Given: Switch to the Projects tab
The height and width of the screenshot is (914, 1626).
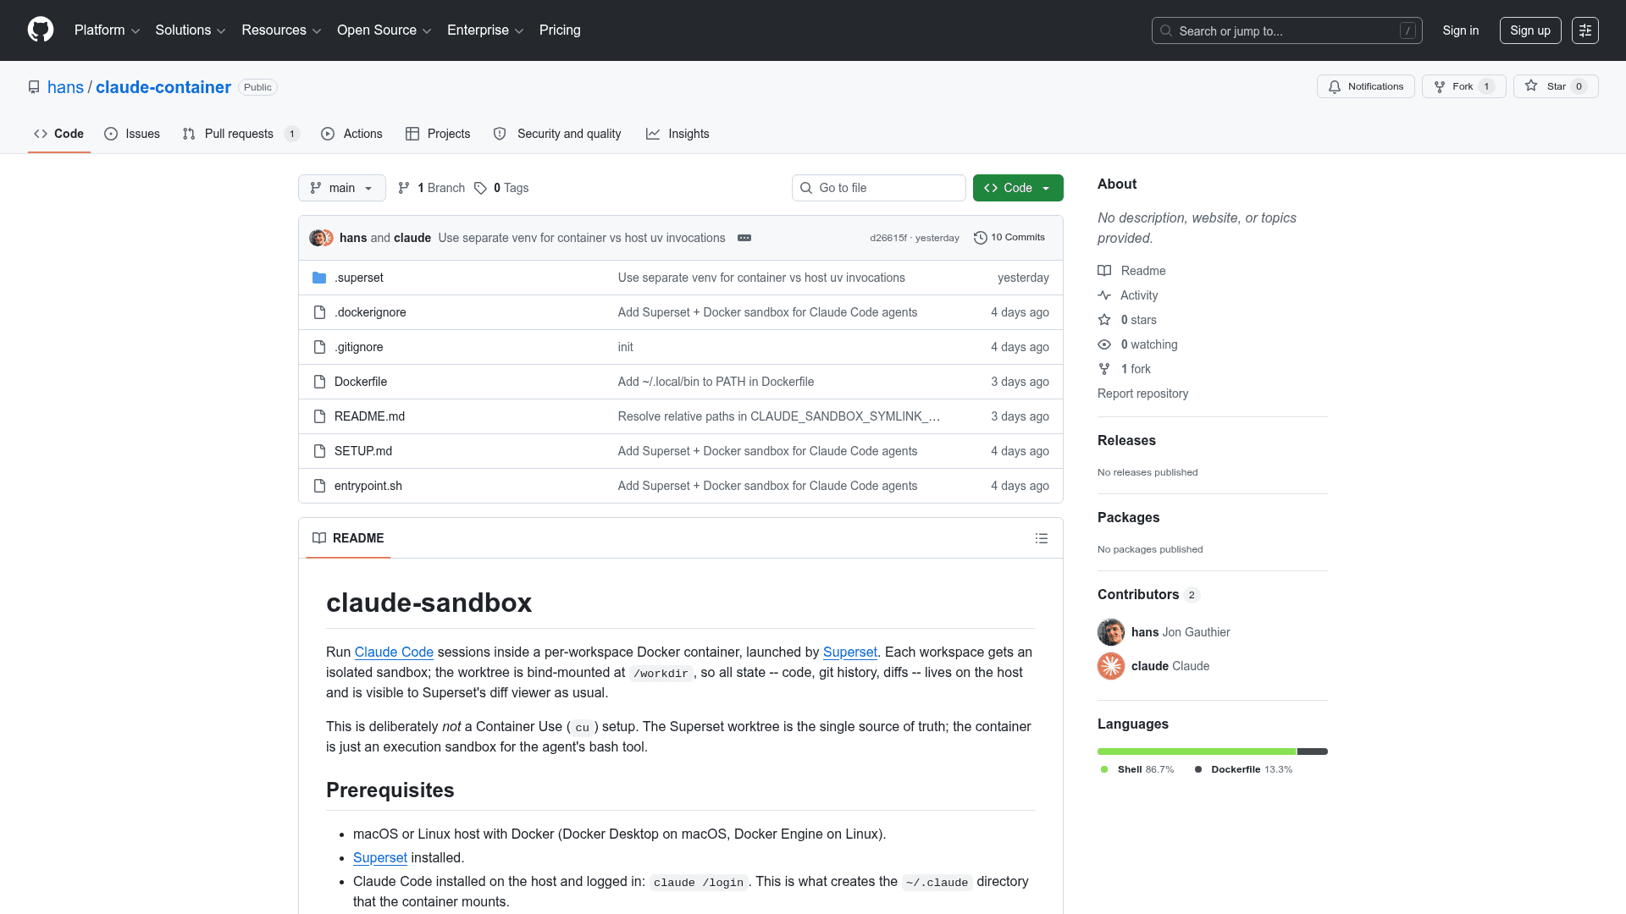Looking at the screenshot, I should coord(438,134).
